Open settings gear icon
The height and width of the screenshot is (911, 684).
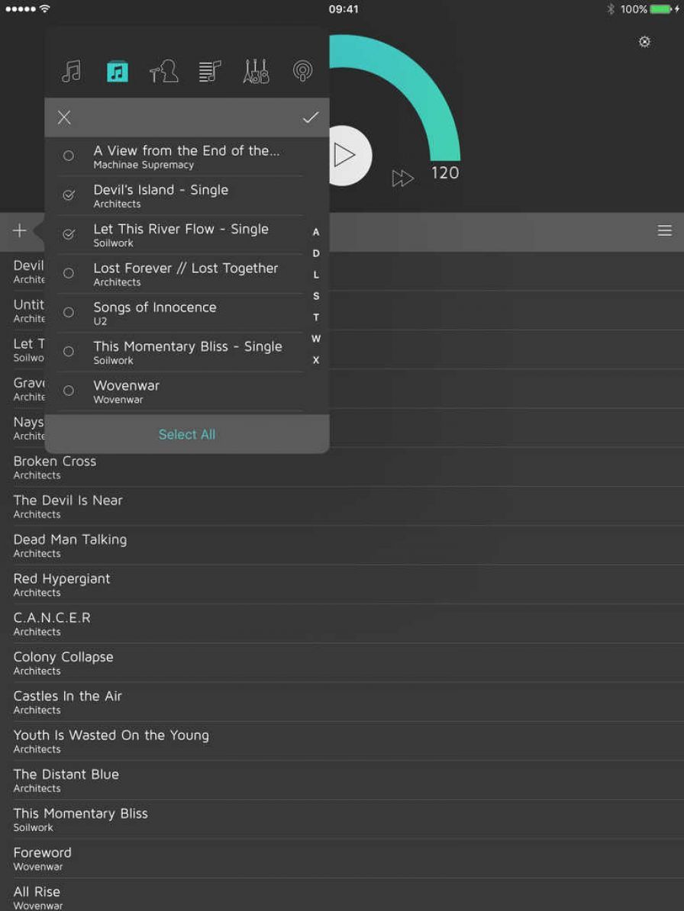644,42
